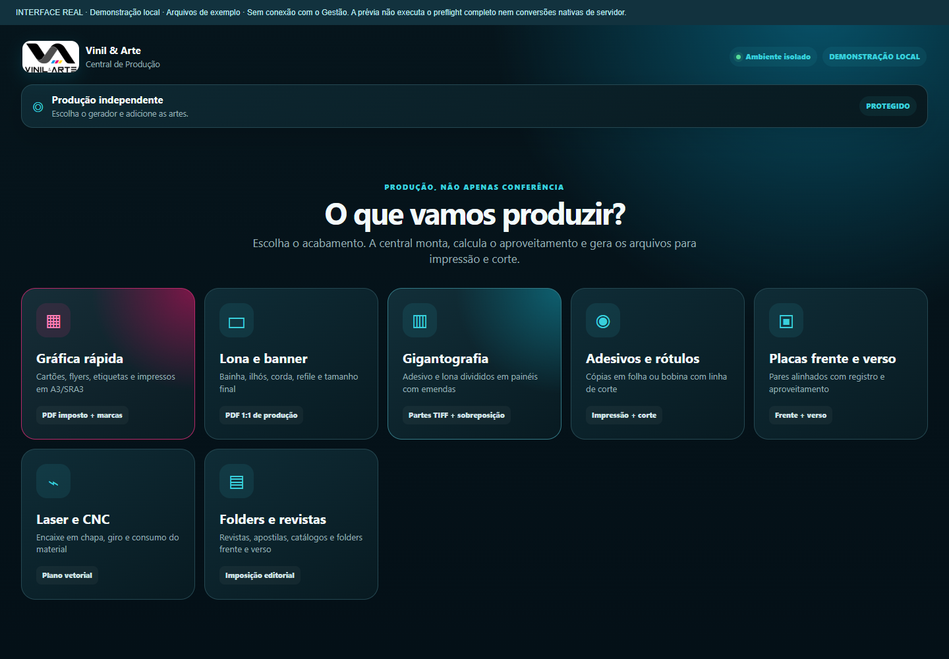
Task: Select the Folders e revistas title
Action: (x=273, y=519)
